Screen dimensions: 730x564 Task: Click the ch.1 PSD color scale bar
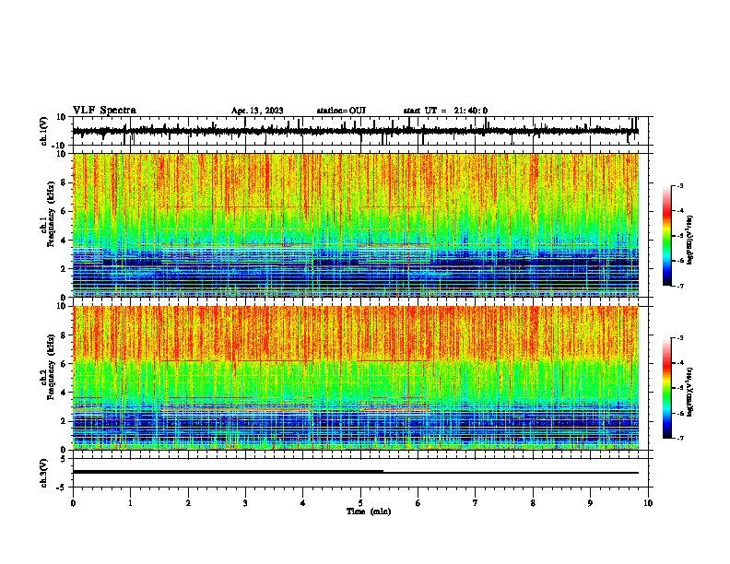click(x=667, y=236)
